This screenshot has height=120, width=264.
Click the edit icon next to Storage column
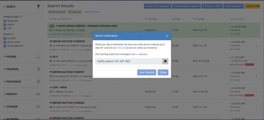203,19
